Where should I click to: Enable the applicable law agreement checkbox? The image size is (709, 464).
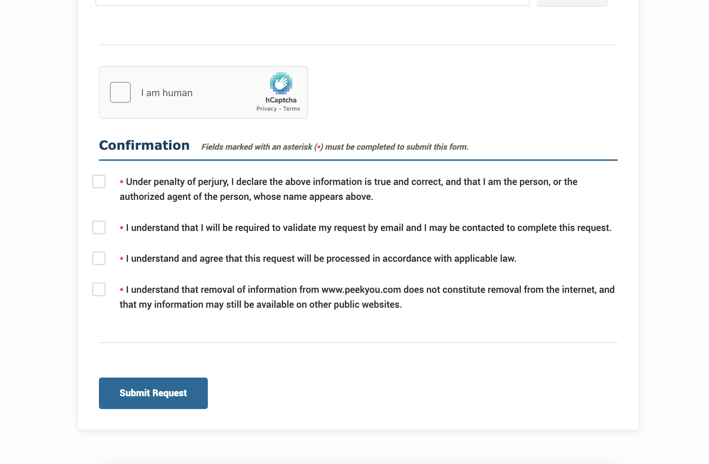pos(99,258)
